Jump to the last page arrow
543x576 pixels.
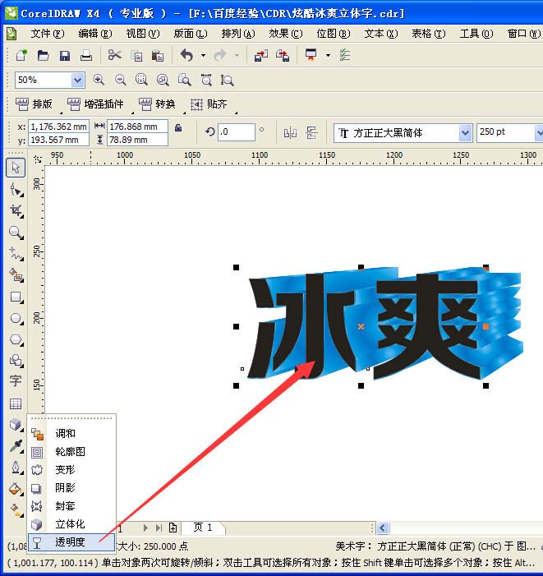pyautogui.click(x=159, y=528)
